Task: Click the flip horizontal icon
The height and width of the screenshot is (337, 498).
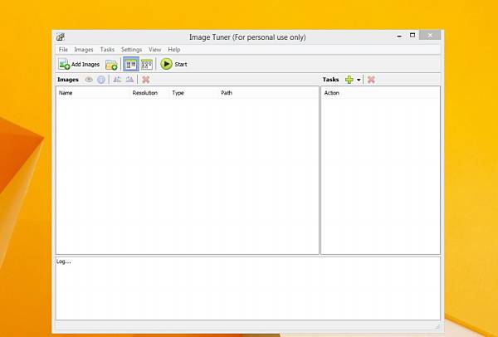Action: pyautogui.click(x=117, y=80)
